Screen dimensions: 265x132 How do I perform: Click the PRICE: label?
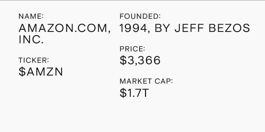click(x=132, y=49)
